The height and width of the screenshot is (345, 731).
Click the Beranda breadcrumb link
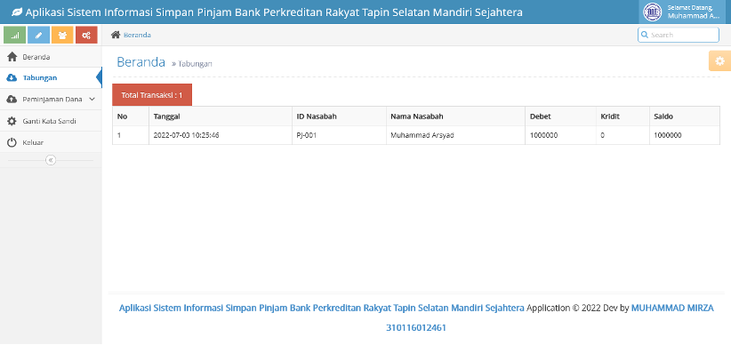click(137, 35)
